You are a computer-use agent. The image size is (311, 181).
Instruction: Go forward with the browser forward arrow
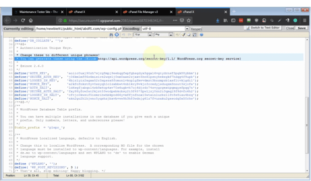[15, 21]
